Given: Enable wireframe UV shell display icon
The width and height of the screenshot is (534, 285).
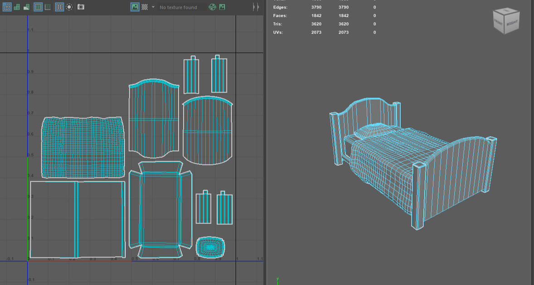Looking at the screenshot, I should tap(7, 7).
